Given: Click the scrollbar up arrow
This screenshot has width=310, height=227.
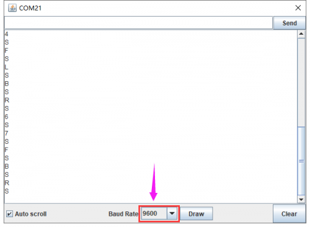Looking at the screenshot, I should [301, 33].
